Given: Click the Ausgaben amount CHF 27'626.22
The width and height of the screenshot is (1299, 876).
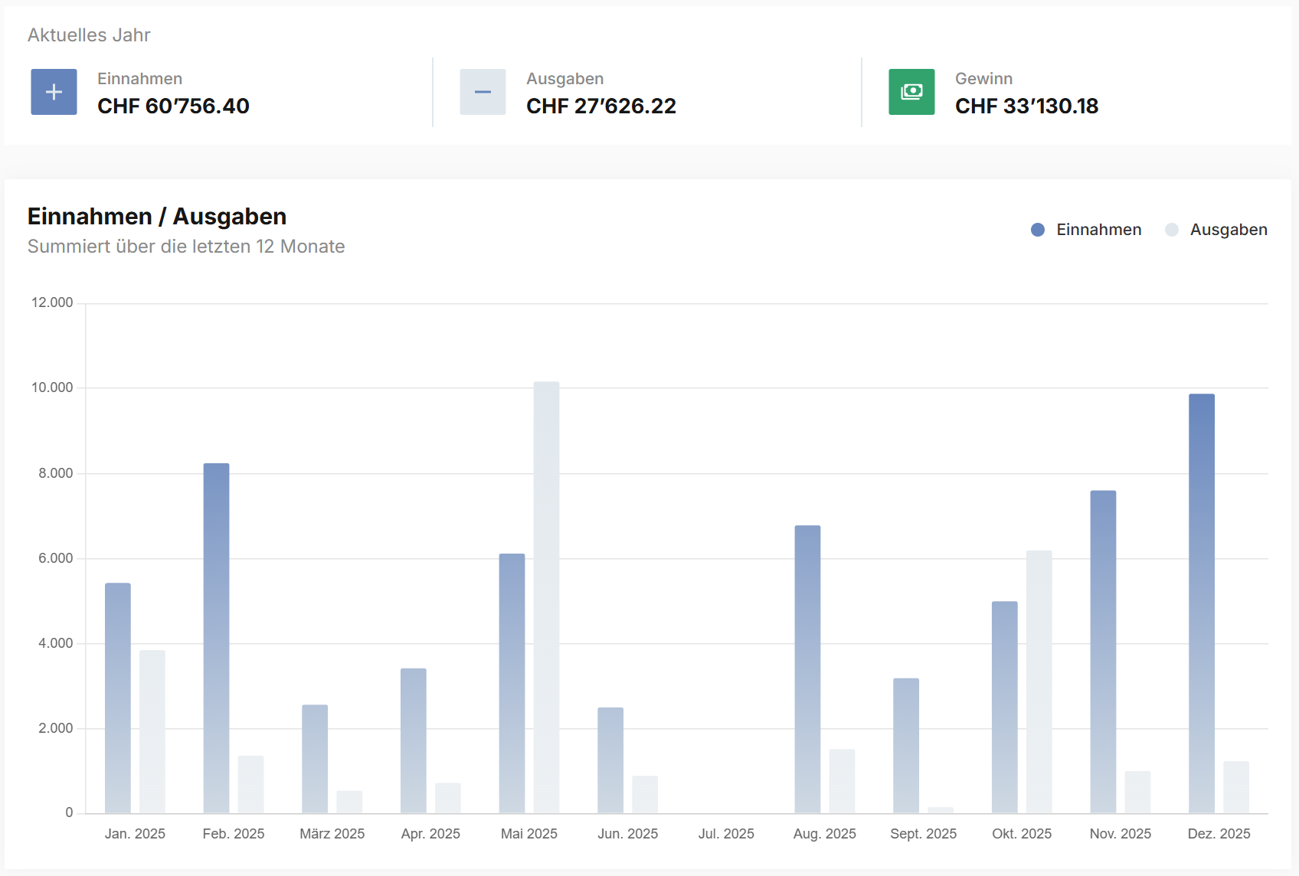Looking at the screenshot, I should (x=600, y=106).
